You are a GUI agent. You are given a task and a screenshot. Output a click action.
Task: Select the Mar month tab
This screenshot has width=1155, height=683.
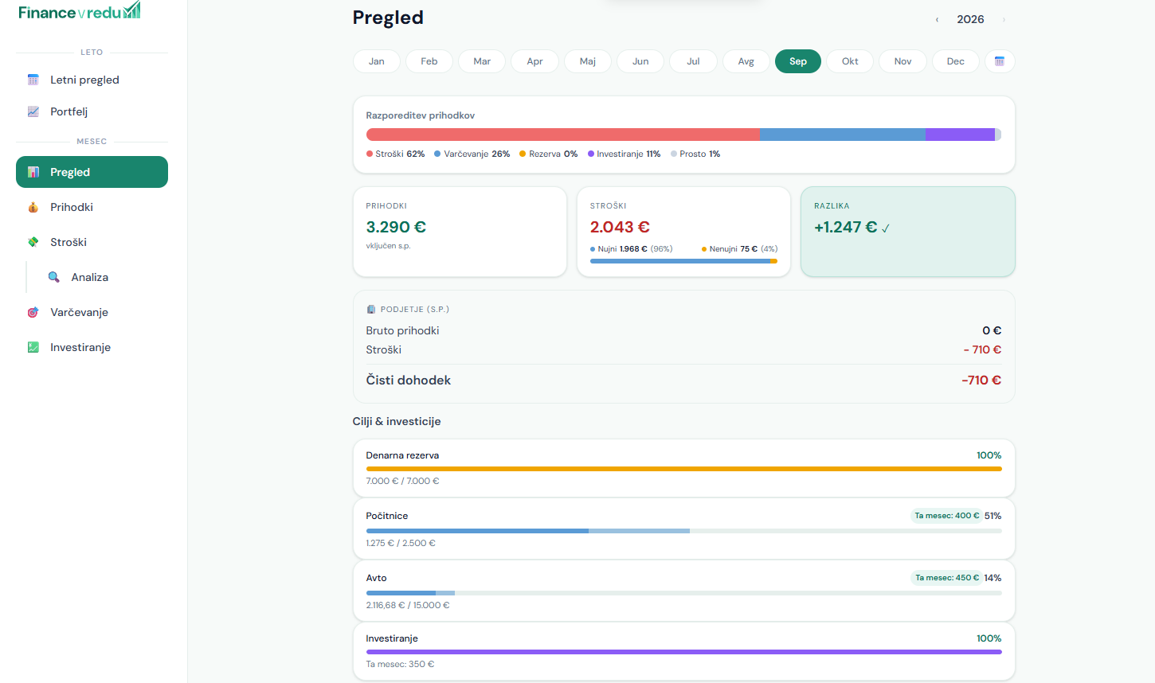click(x=482, y=61)
